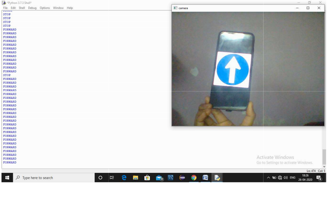The image size is (329, 202).
Task: Open the Debug menu
Action: click(x=32, y=8)
